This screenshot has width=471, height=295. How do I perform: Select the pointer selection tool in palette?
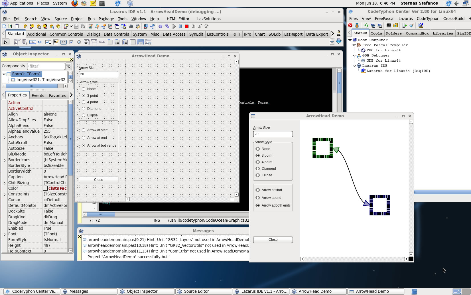click(5, 42)
